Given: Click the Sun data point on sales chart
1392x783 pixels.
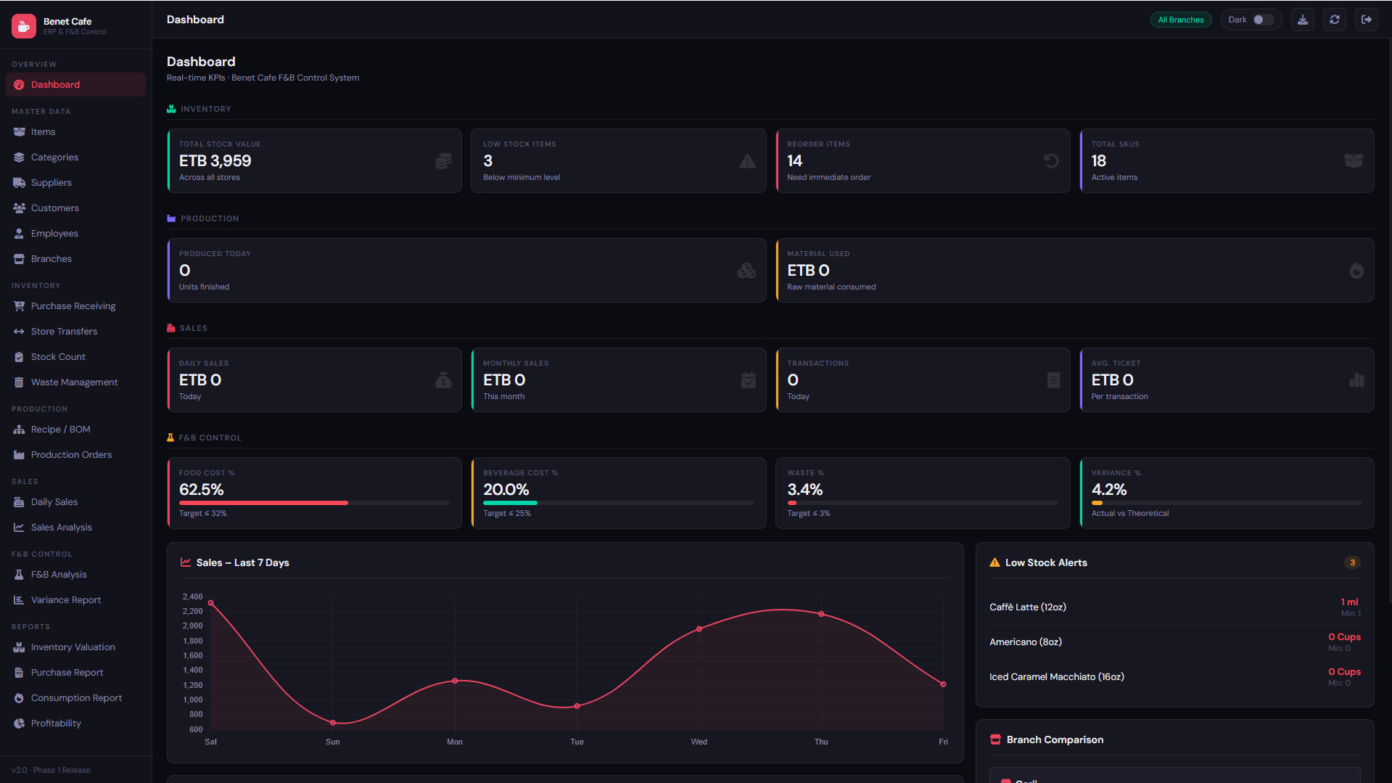Looking at the screenshot, I should [333, 723].
